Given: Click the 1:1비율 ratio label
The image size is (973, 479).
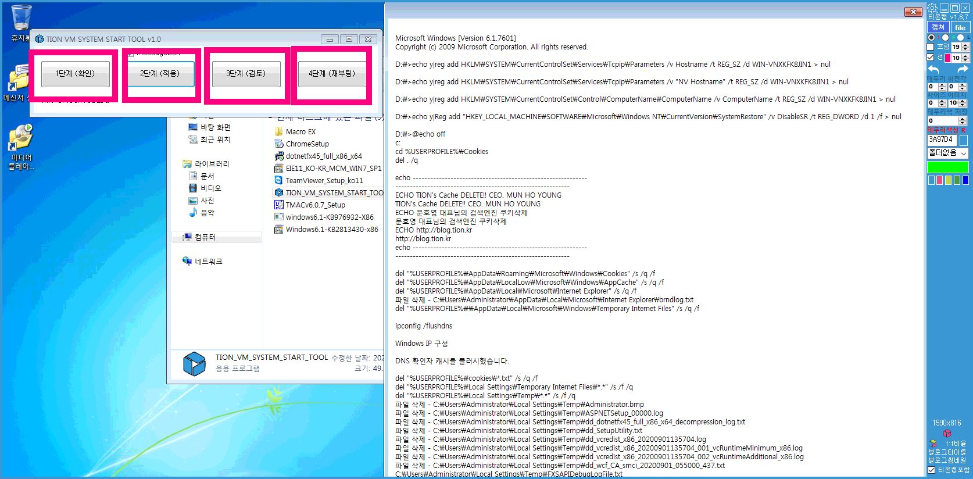Looking at the screenshot, I should 955,444.
